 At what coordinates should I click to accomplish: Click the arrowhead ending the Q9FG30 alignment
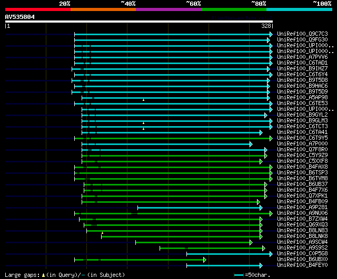[x=269, y=40]
